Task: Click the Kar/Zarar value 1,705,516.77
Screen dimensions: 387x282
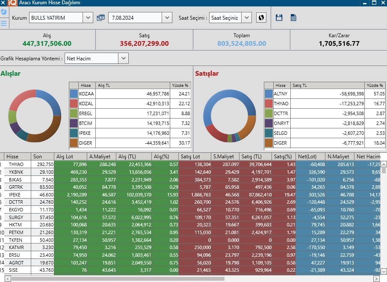Action: [x=339, y=44]
